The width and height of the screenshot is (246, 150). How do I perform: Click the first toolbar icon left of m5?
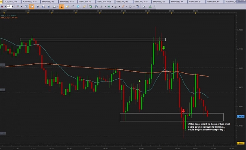click(x=2, y=7)
